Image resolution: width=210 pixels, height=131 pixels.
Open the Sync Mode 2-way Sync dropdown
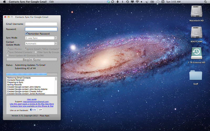click(x=41, y=38)
